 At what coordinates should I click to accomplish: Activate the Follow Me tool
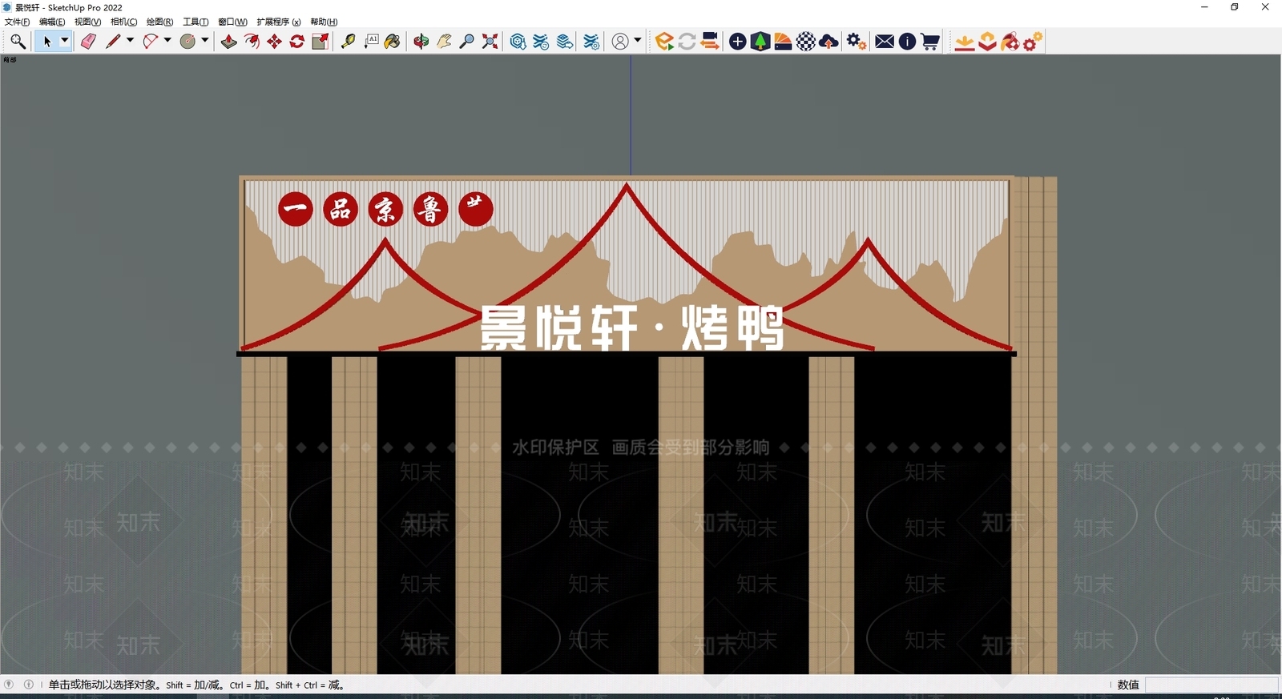pyautogui.click(x=252, y=42)
